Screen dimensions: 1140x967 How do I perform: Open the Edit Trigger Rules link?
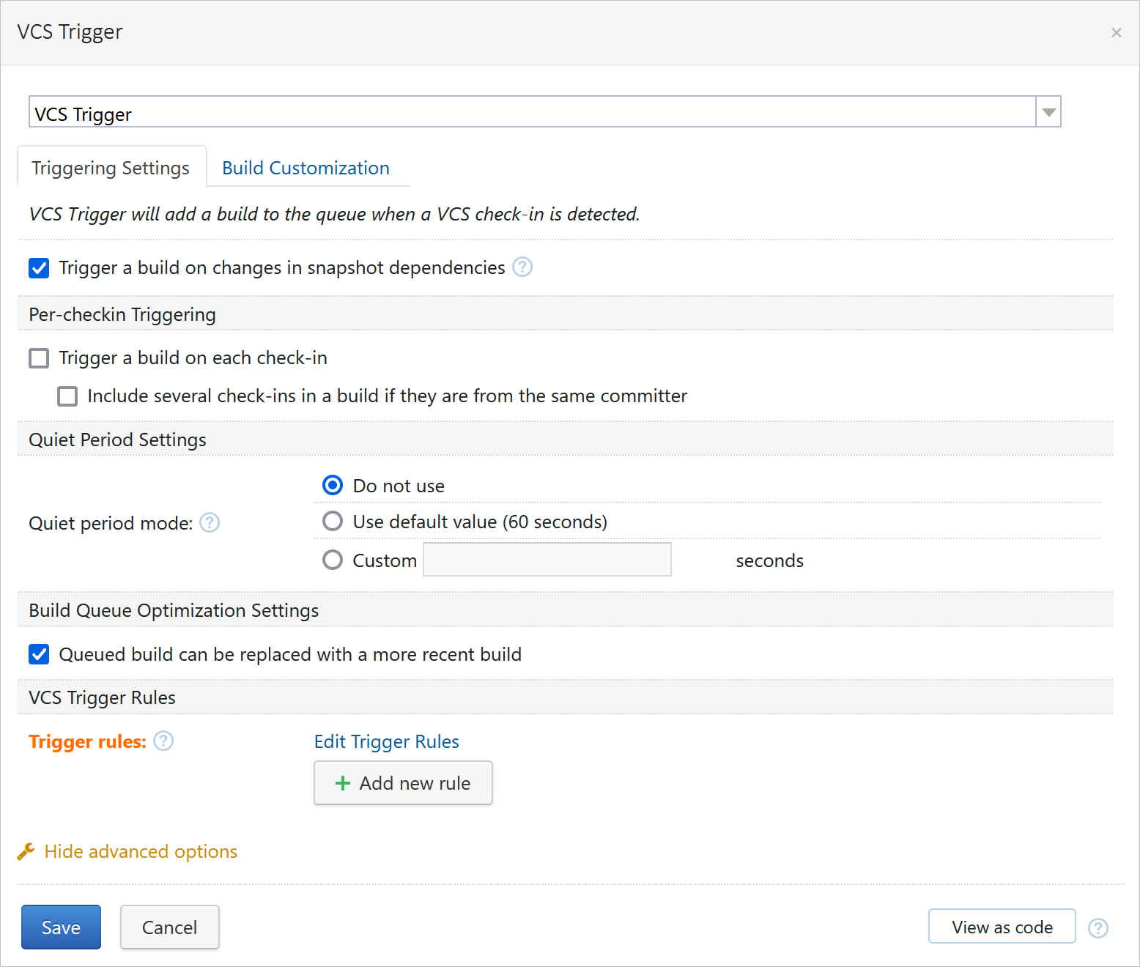(x=386, y=741)
